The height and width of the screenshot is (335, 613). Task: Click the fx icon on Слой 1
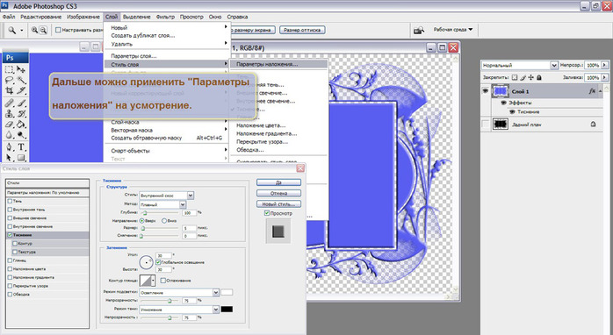coord(592,91)
